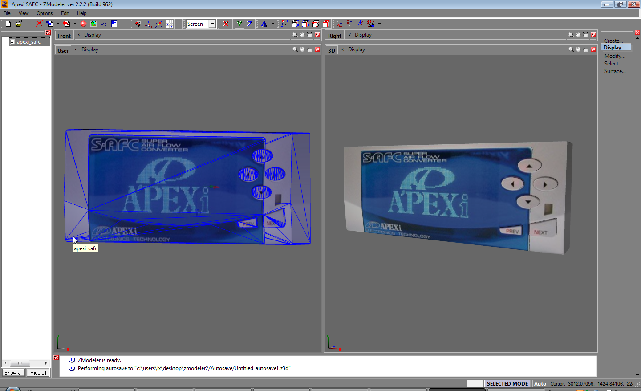641x391 pixels.
Task: Open the Options menu
Action: (x=45, y=13)
